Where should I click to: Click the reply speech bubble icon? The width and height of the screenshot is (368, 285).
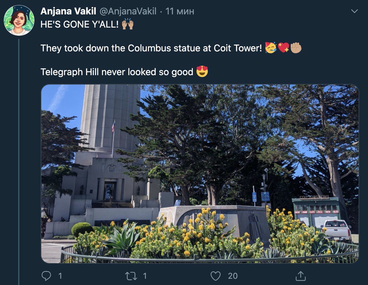(x=46, y=276)
